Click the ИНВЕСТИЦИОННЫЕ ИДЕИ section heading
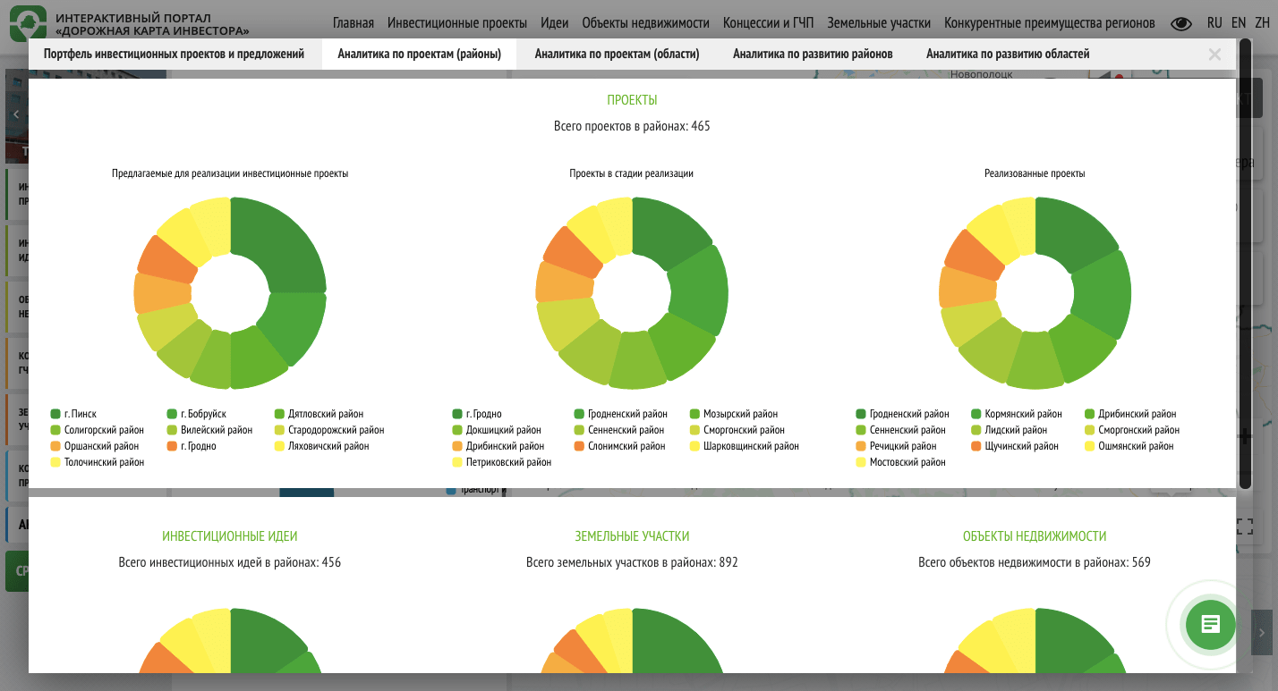 (x=230, y=536)
